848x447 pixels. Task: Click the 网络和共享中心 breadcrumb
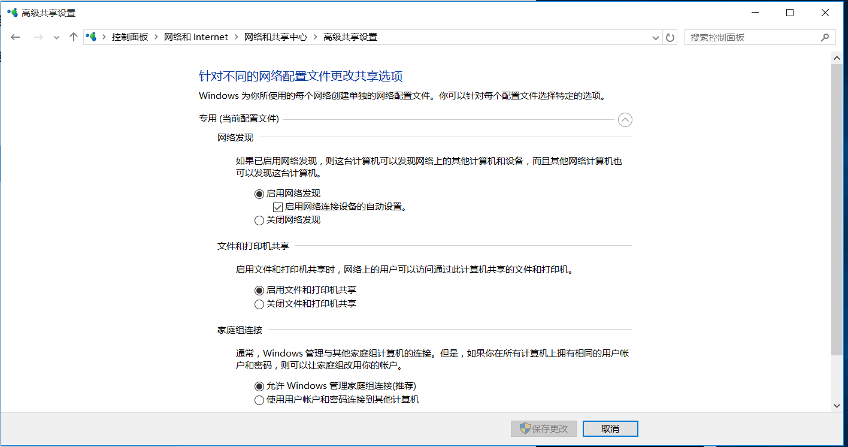pos(275,37)
